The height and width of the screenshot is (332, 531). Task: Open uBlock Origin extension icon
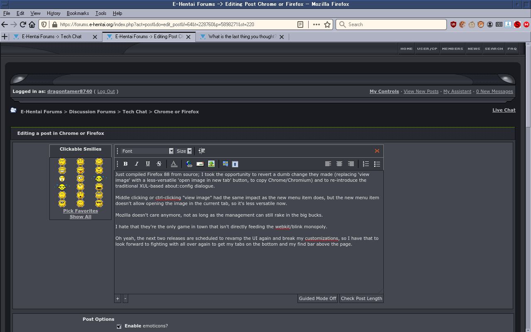453,24
